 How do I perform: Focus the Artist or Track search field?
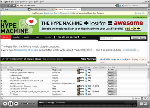point(115,38)
